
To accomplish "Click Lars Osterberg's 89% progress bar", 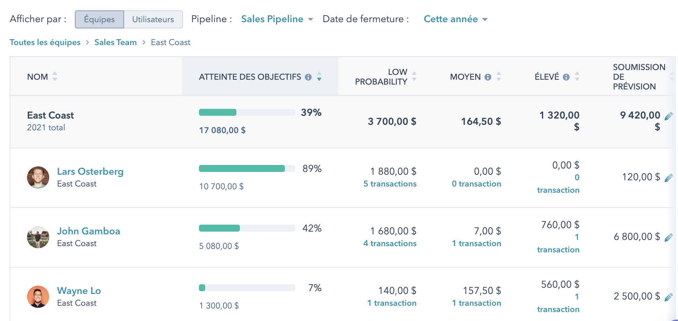I will click(x=247, y=168).
